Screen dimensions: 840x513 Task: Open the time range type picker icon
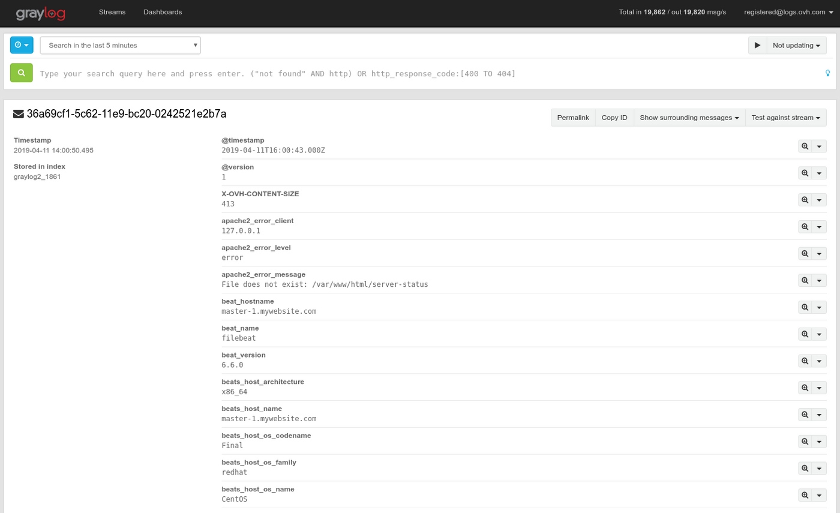pyautogui.click(x=21, y=44)
